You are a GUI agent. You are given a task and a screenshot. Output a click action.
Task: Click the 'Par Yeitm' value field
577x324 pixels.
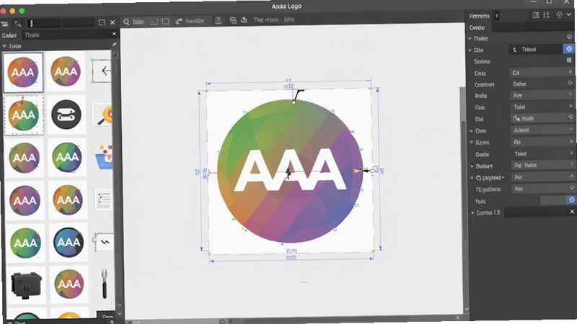pyautogui.click(x=543, y=166)
